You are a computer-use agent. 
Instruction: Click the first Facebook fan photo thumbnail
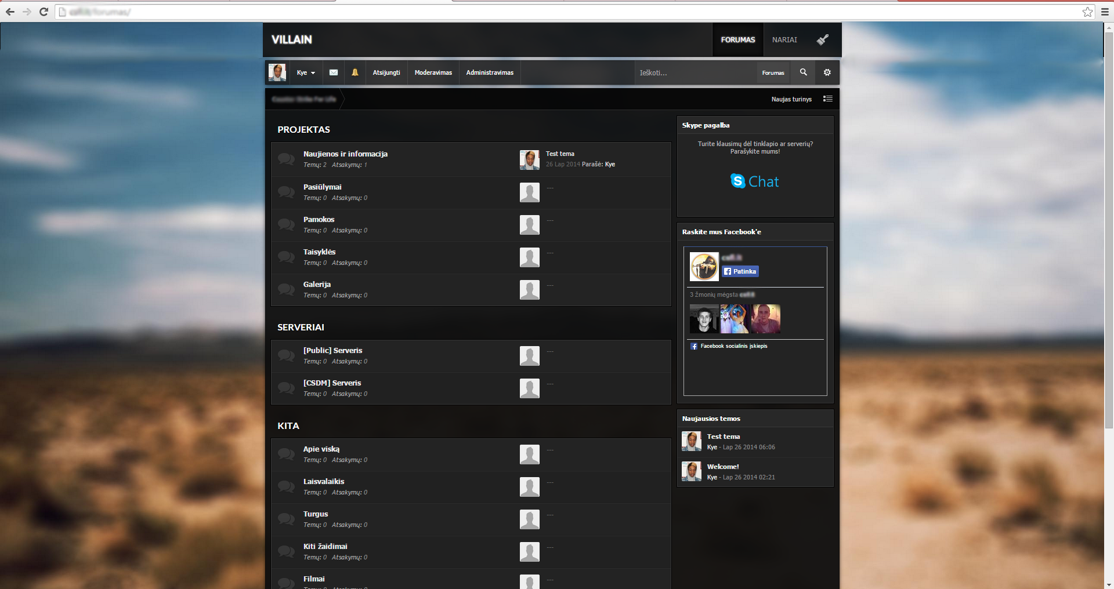(704, 318)
